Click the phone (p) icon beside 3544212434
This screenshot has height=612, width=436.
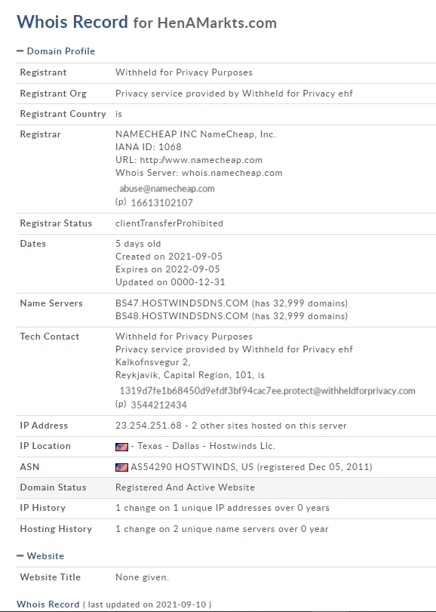tap(121, 404)
